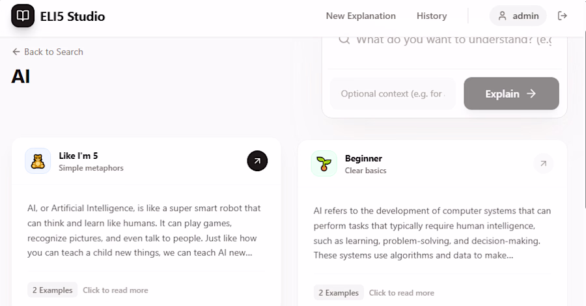Click the teddy bear Like I'm 5 icon

pyautogui.click(x=38, y=161)
